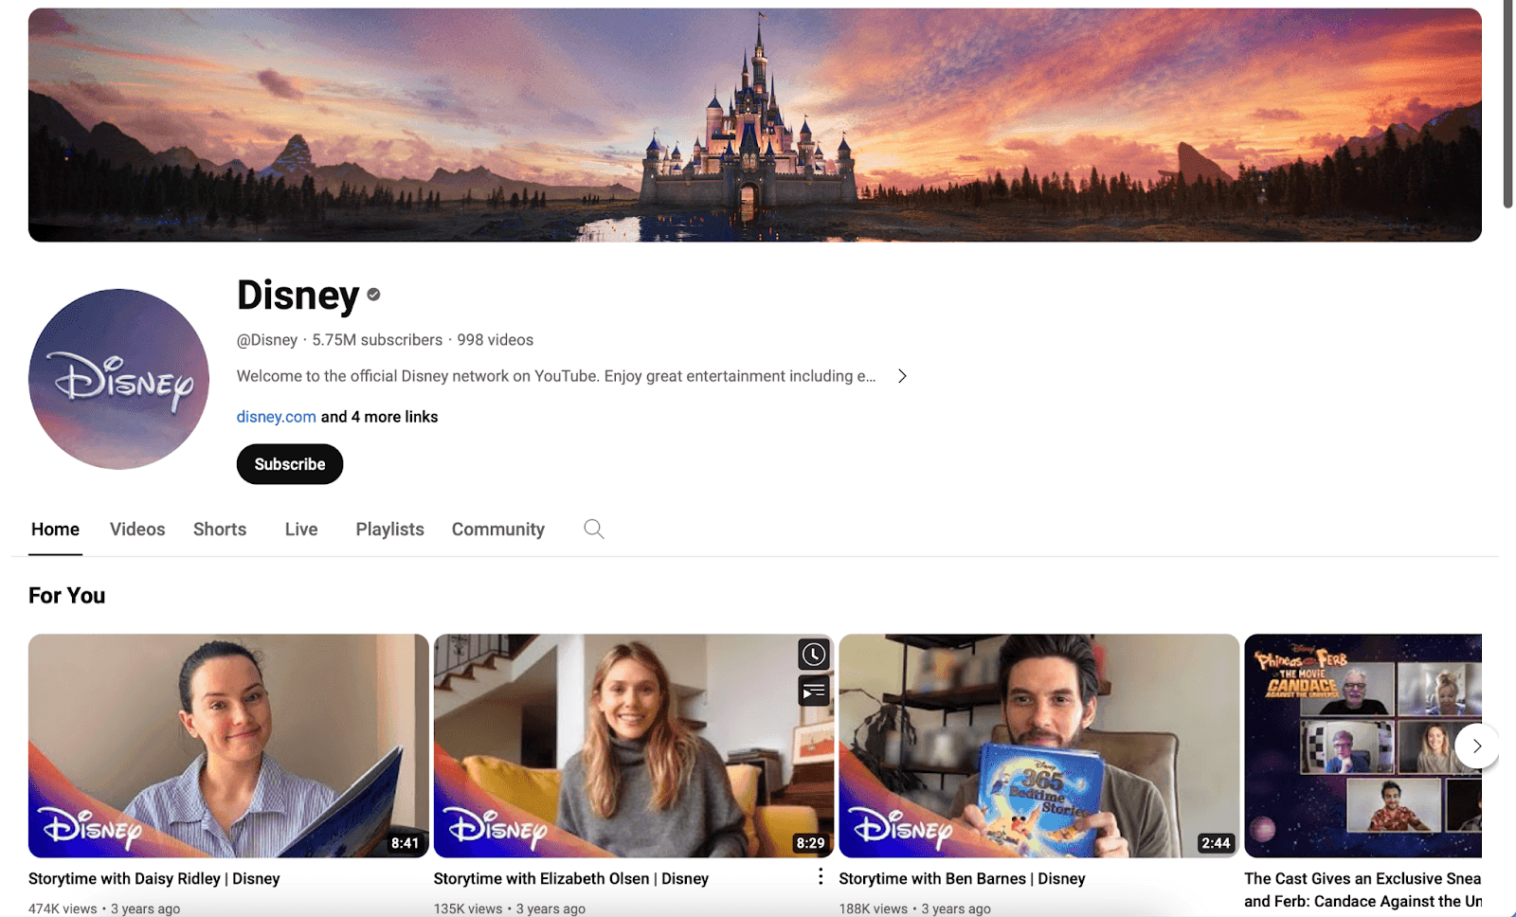Screen dimensions: 1516x917
Task: Switch to the Videos tab
Action: tap(136, 529)
